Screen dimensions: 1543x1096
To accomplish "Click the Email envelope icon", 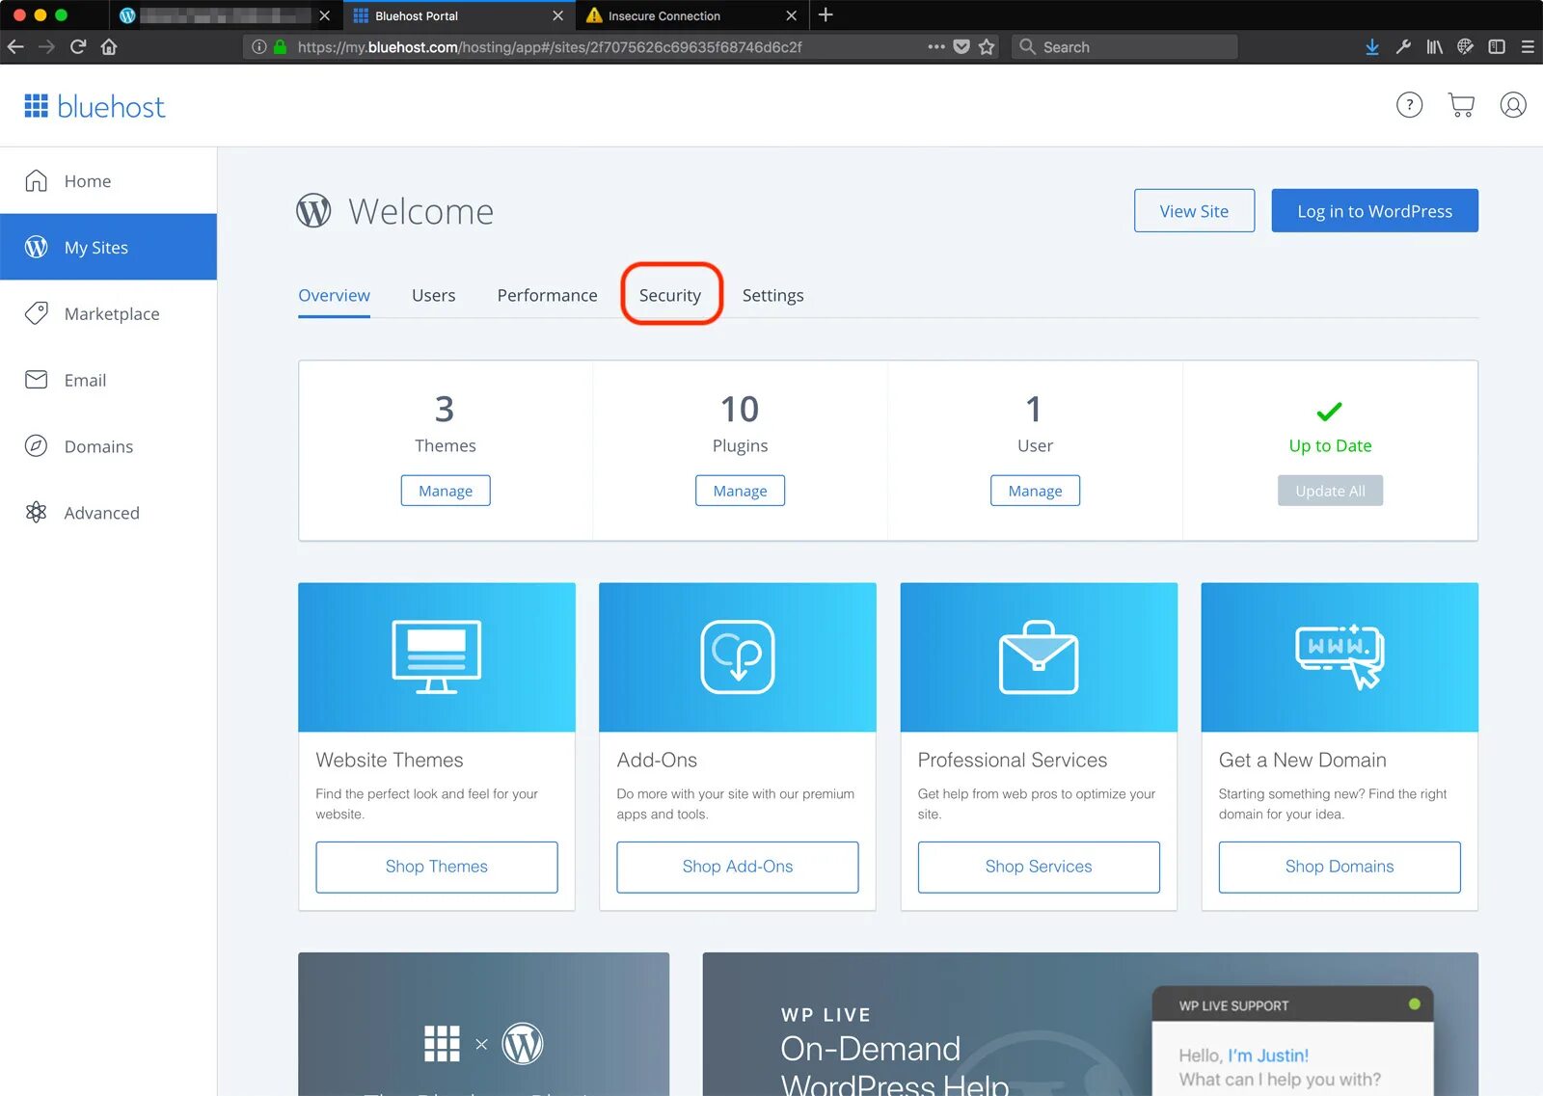I will click(36, 380).
